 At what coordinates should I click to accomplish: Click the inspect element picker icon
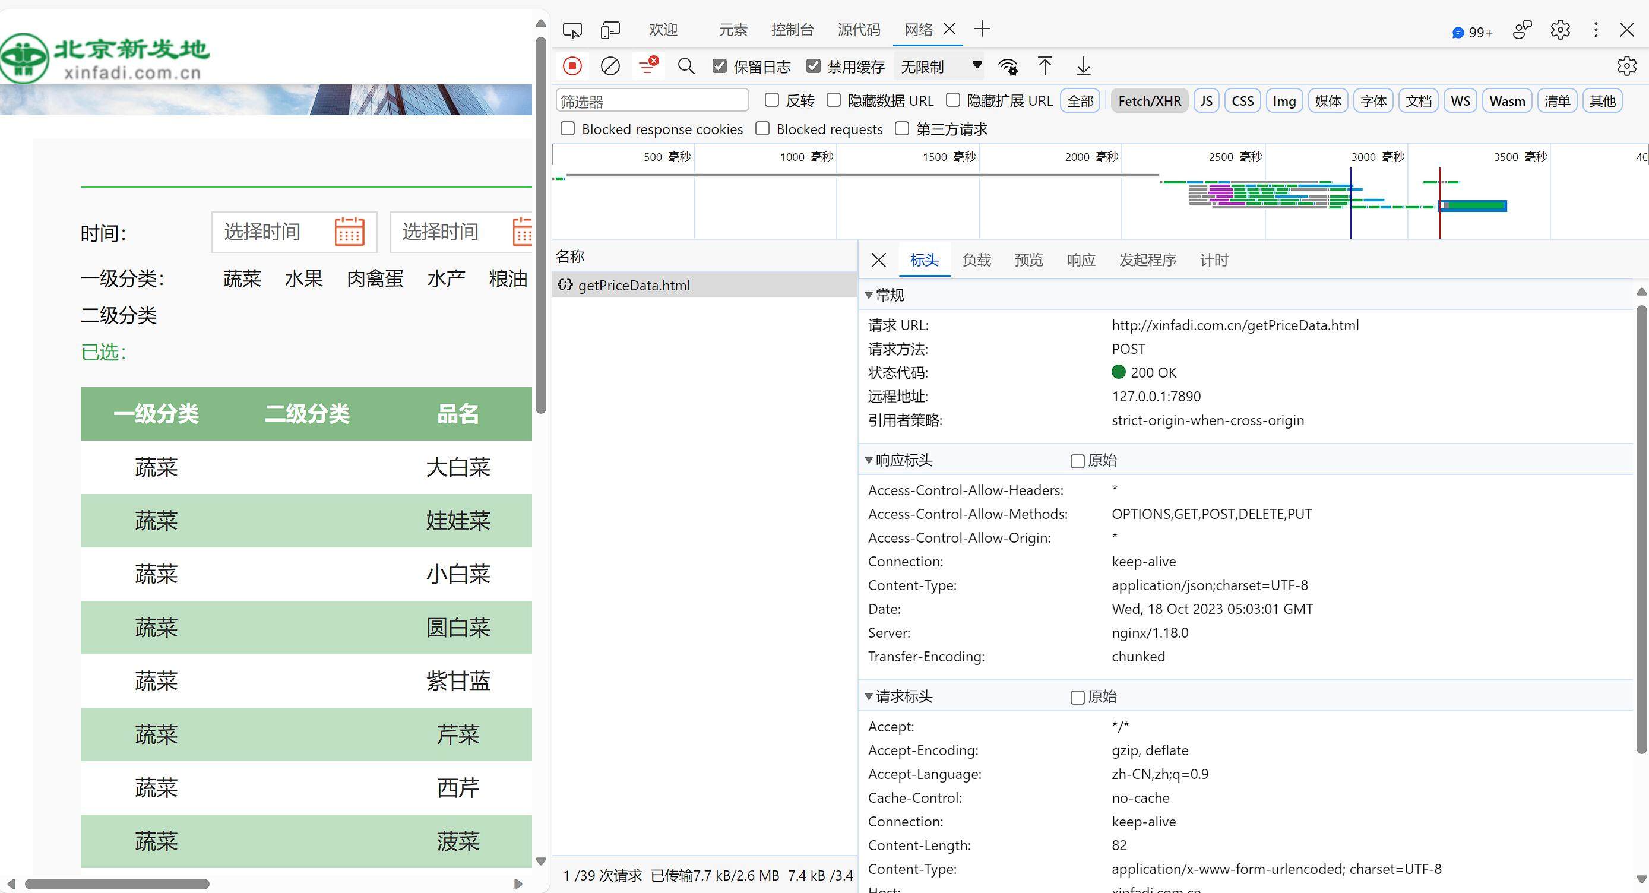[x=572, y=30]
